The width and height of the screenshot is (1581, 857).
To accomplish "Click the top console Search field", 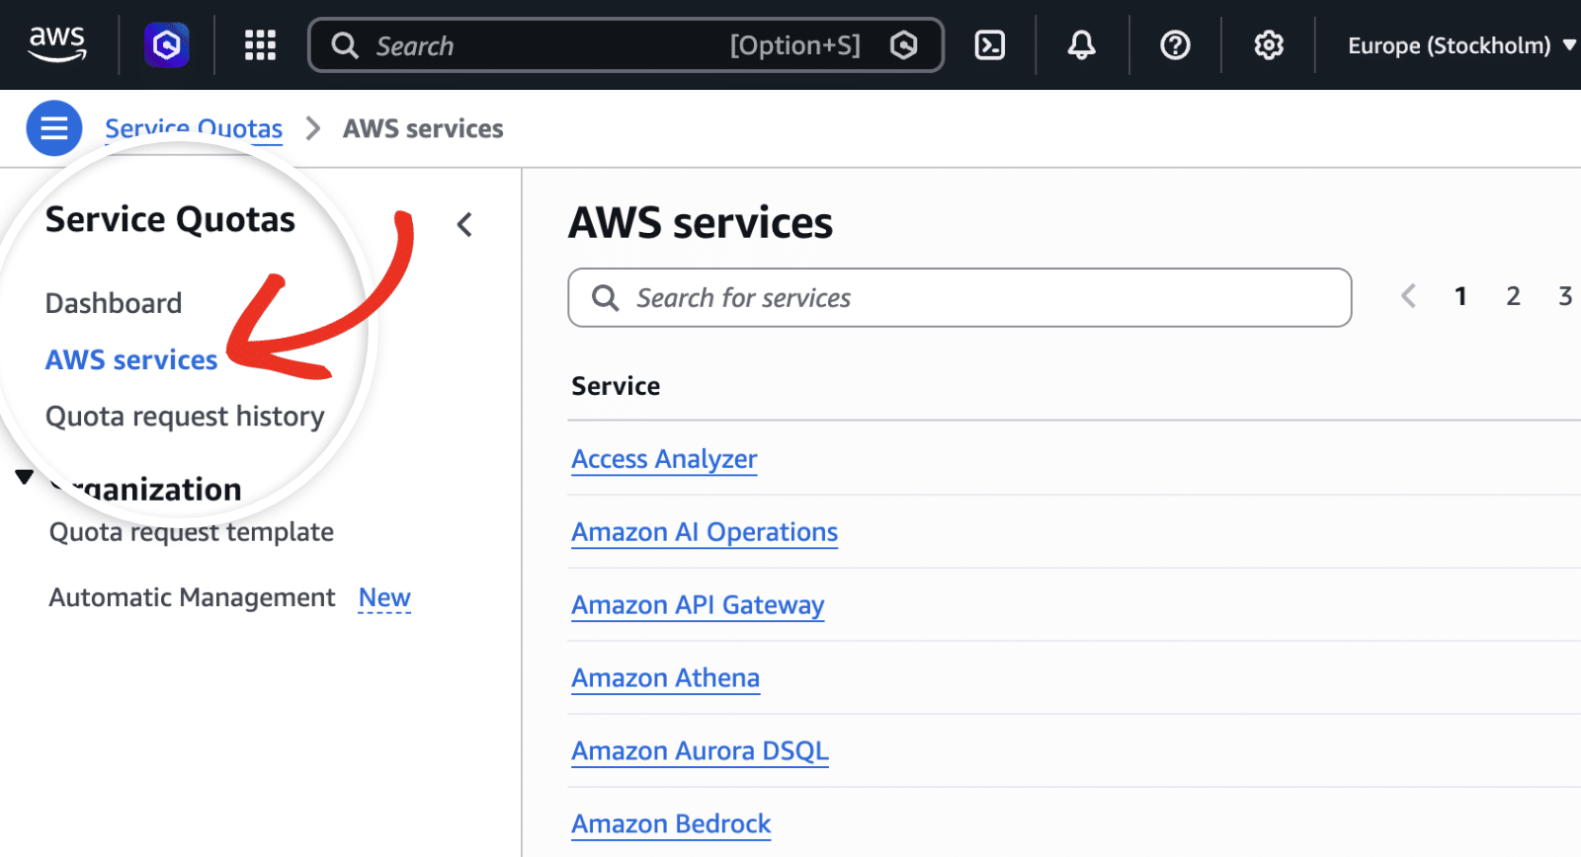I will tap(625, 45).
